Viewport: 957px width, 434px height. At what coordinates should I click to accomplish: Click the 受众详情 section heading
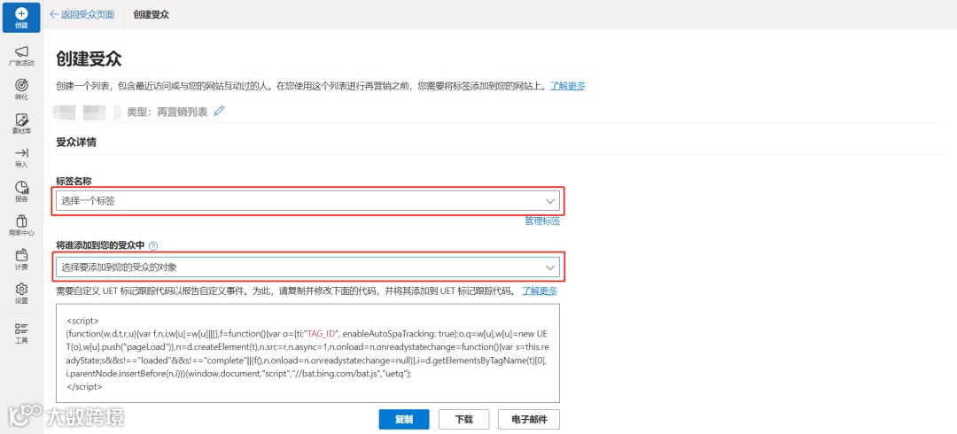pos(76,143)
